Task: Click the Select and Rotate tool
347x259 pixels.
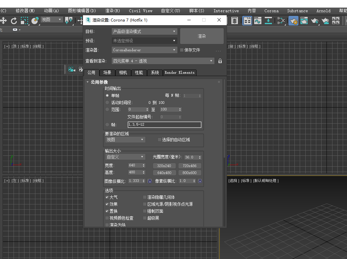Action: (x=14, y=21)
